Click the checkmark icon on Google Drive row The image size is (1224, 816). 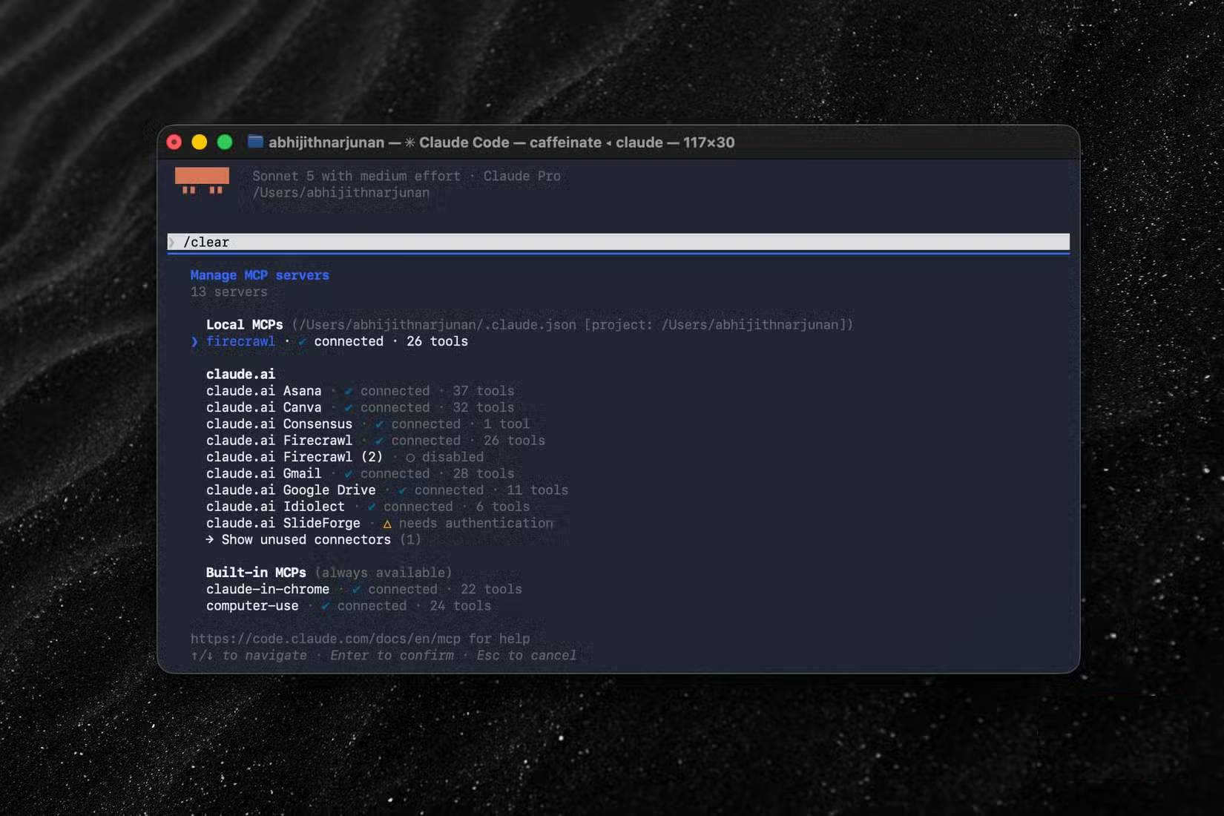pyautogui.click(x=402, y=490)
